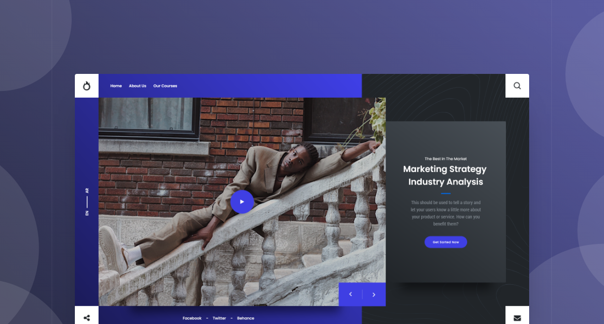Open search with the magnifier icon

517,86
